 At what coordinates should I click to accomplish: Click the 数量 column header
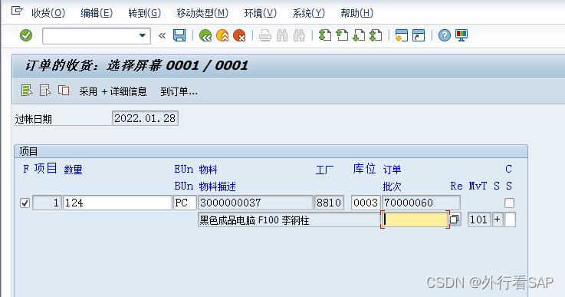73,170
